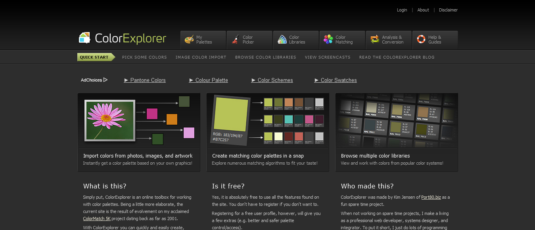
Task: Open the ColorMatch 5K link
Action: (x=97, y=219)
